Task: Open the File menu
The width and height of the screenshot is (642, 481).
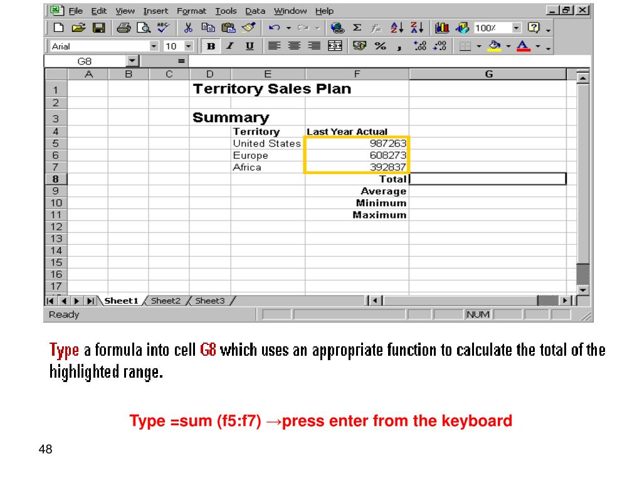Action: 76,11
